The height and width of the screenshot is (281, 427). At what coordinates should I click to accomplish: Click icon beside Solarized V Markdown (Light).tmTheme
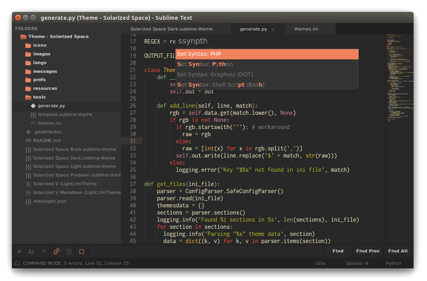coord(28,193)
